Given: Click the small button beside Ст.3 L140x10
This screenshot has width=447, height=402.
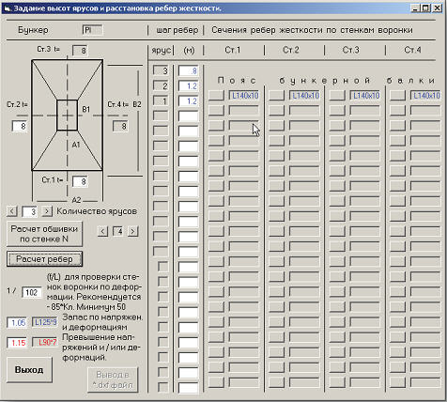Looking at the screenshot, I should [337, 96].
